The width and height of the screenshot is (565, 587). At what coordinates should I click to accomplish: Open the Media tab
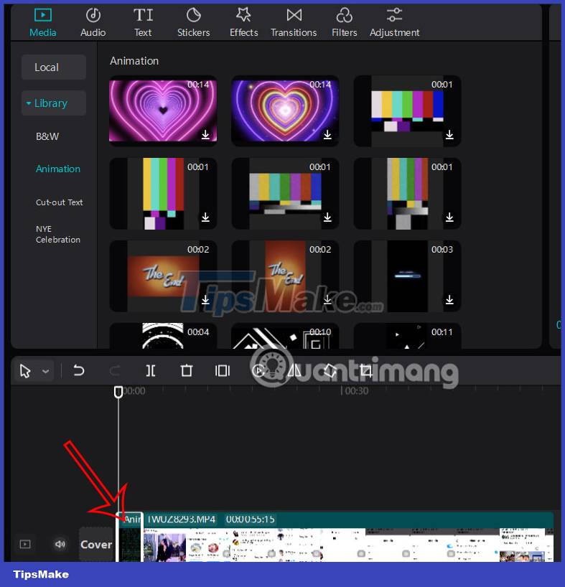click(x=42, y=23)
